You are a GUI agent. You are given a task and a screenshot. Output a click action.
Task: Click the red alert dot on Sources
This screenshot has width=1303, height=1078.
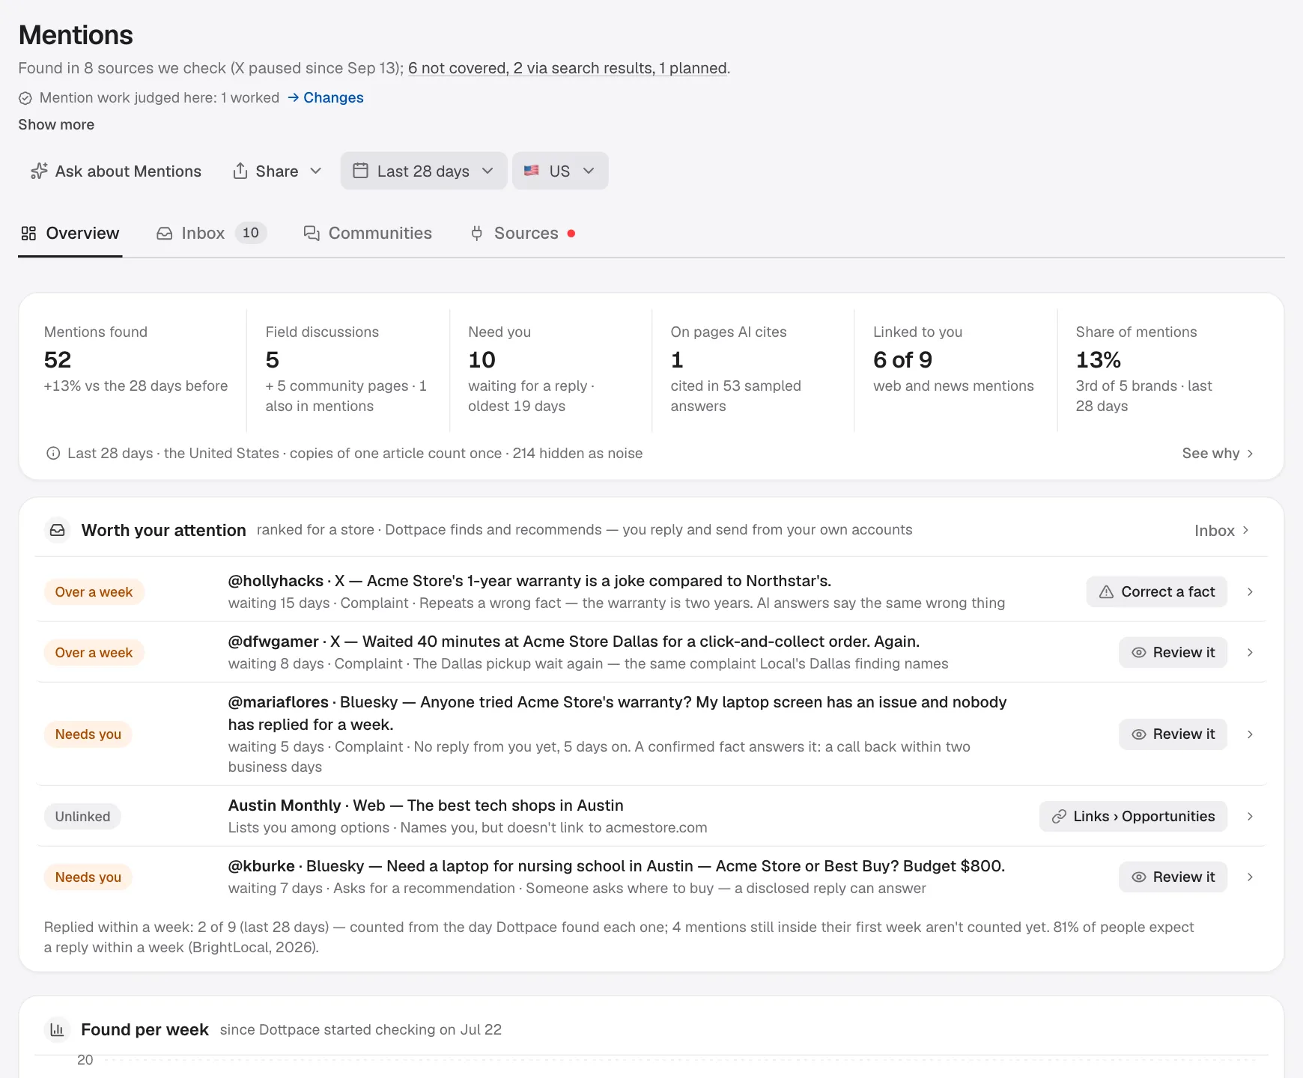pyautogui.click(x=571, y=234)
